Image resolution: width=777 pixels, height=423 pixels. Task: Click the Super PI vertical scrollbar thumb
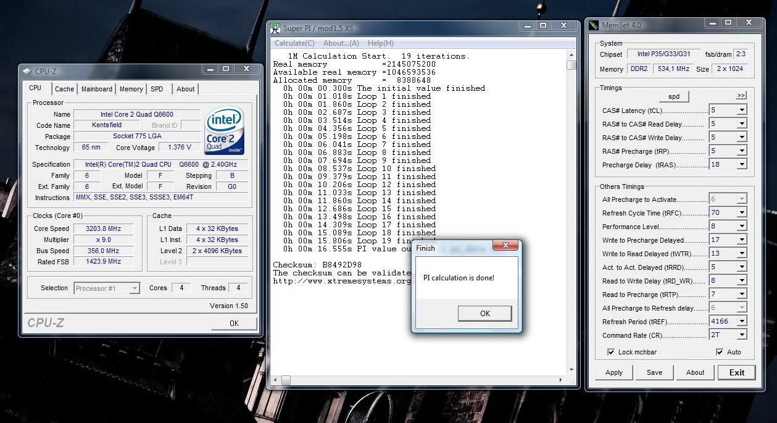[571, 65]
